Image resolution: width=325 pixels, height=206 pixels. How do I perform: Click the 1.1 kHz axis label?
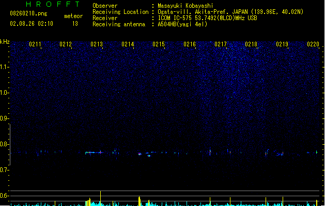[4, 67]
